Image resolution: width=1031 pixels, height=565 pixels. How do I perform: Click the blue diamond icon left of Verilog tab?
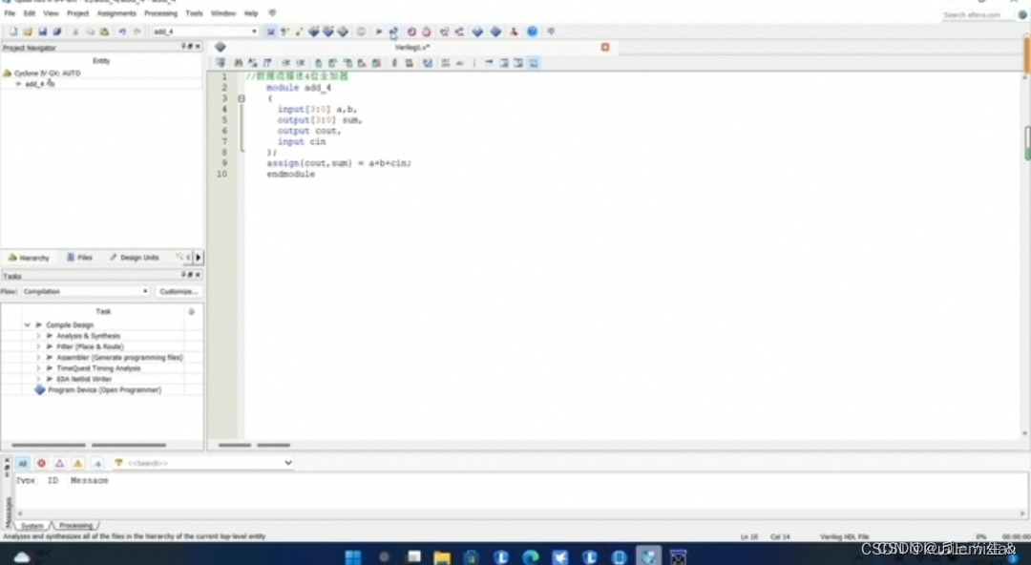point(221,48)
